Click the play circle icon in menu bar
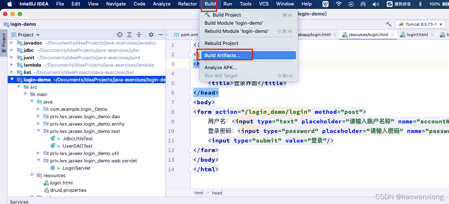Viewport: 449px width, 204px height. pyautogui.click(x=351, y=4)
